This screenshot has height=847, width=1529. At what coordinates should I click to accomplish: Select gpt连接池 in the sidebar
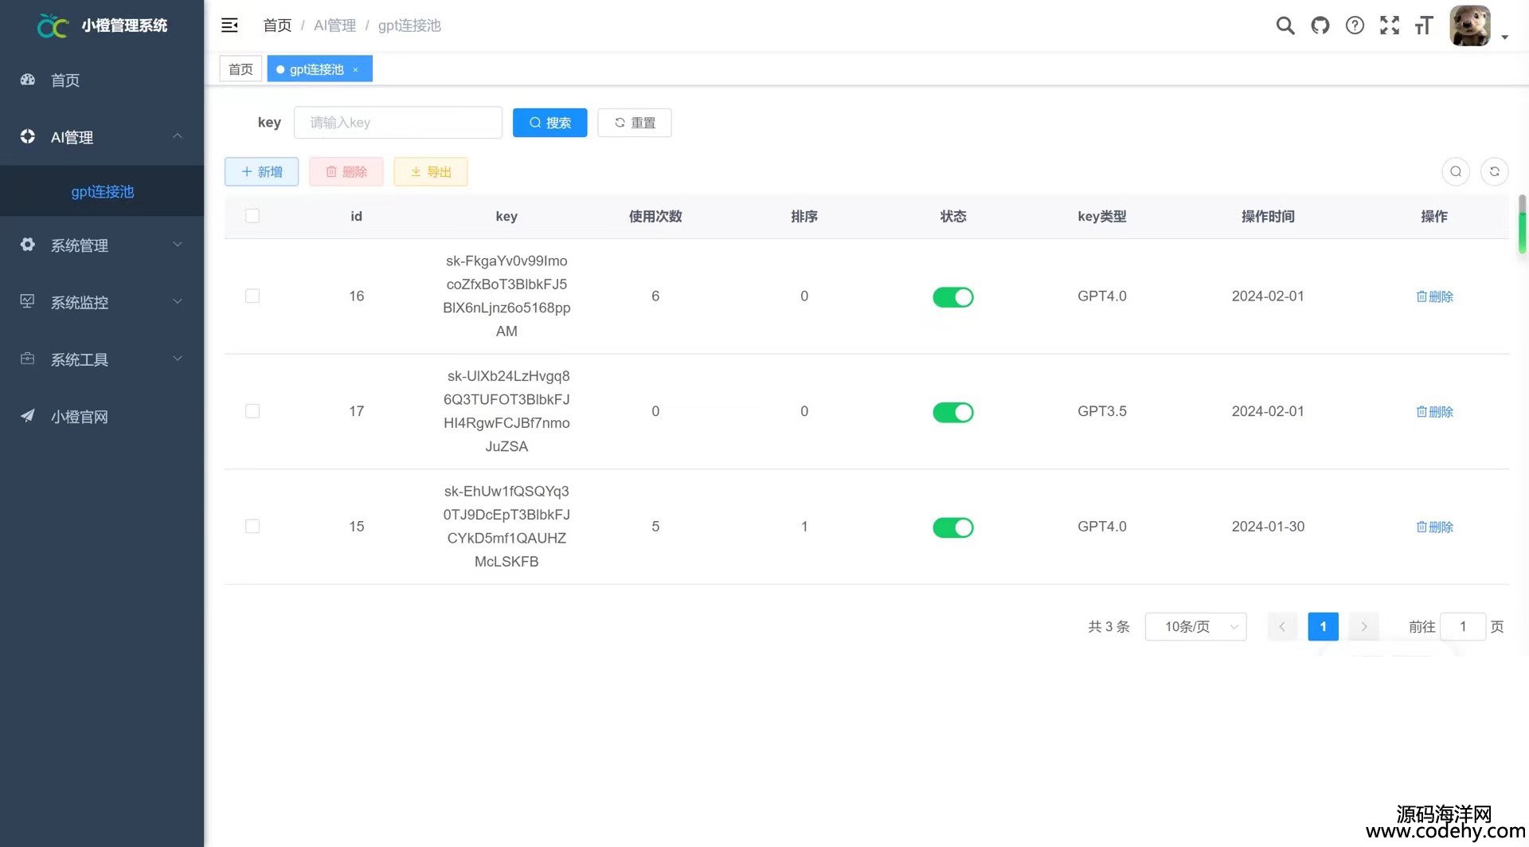coord(102,192)
